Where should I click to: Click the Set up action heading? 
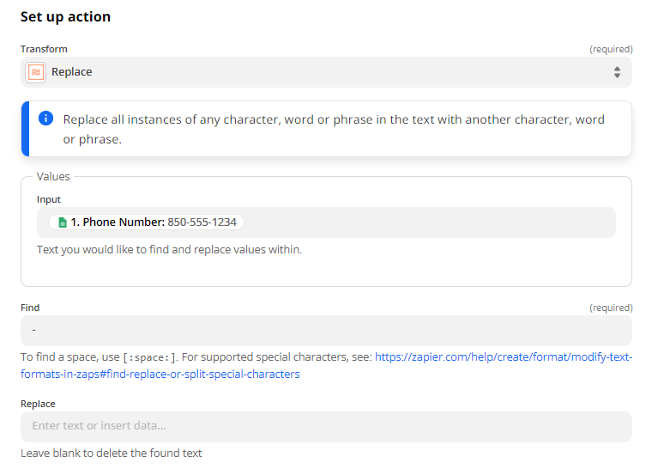click(66, 16)
